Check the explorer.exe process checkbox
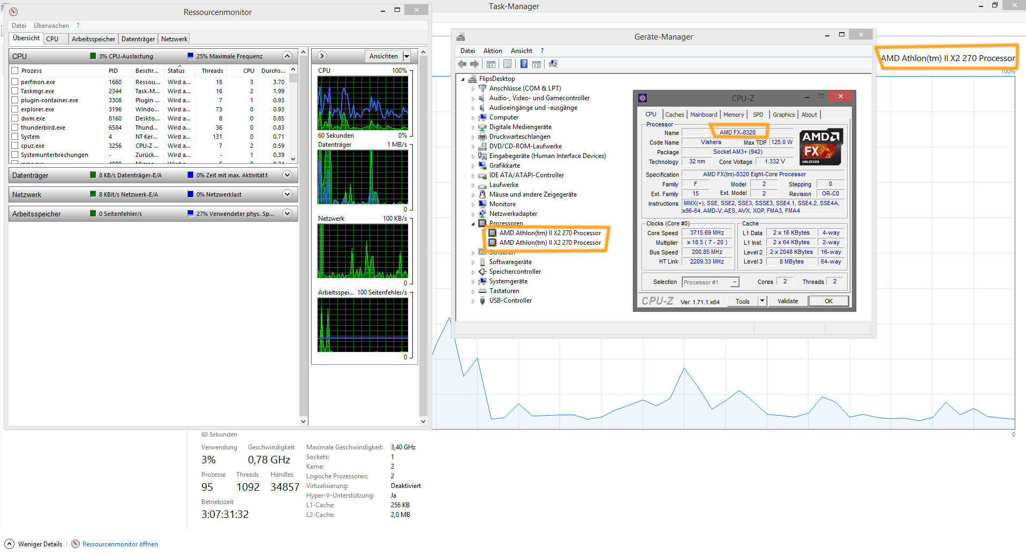The width and height of the screenshot is (1026, 556). 15,109
